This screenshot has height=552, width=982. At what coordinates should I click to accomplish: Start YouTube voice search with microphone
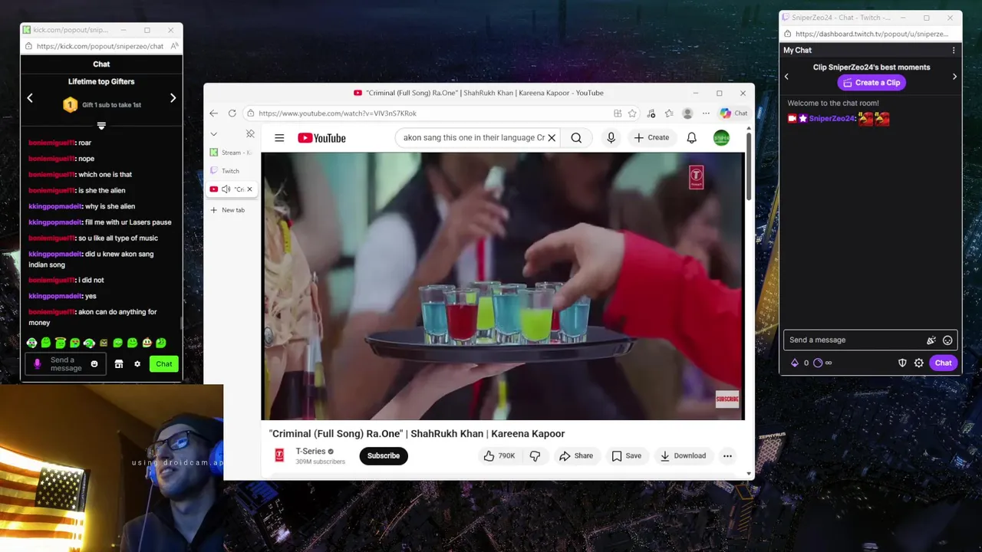pyautogui.click(x=611, y=138)
